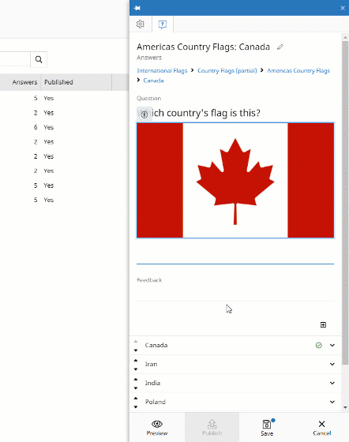The height and width of the screenshot is (442, 349).
Task: Sort by the Published column header
Action: (x=58, y=82)
